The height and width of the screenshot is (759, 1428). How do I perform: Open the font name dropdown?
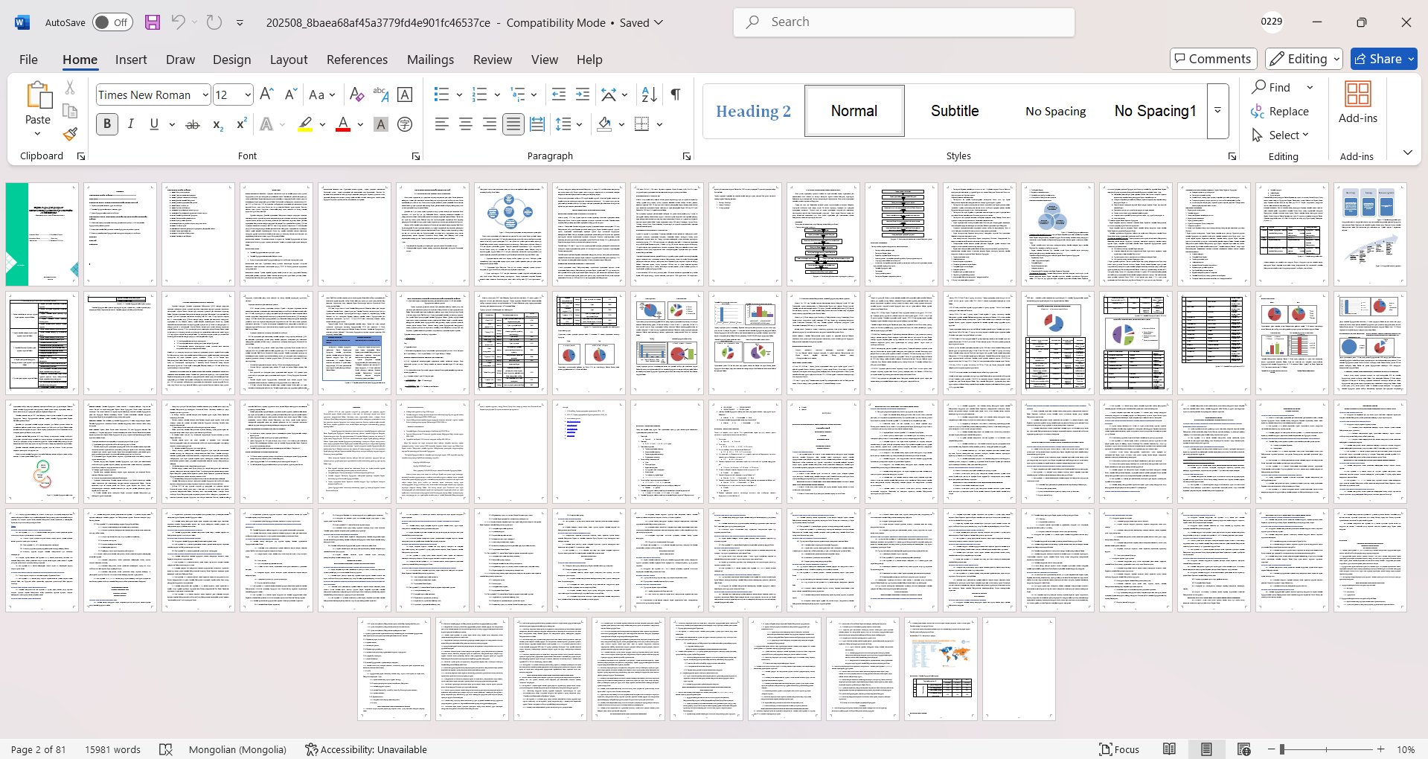(205, 95)
